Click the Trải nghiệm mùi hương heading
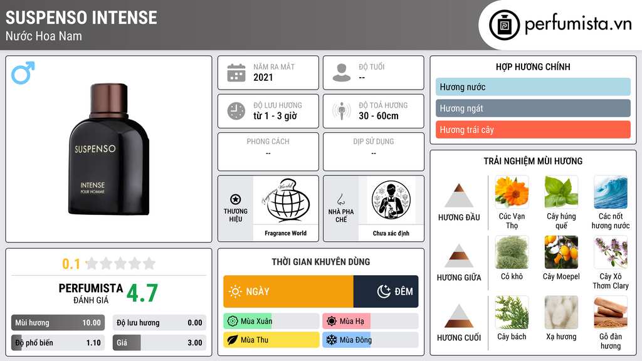 (x=533, y=161)
